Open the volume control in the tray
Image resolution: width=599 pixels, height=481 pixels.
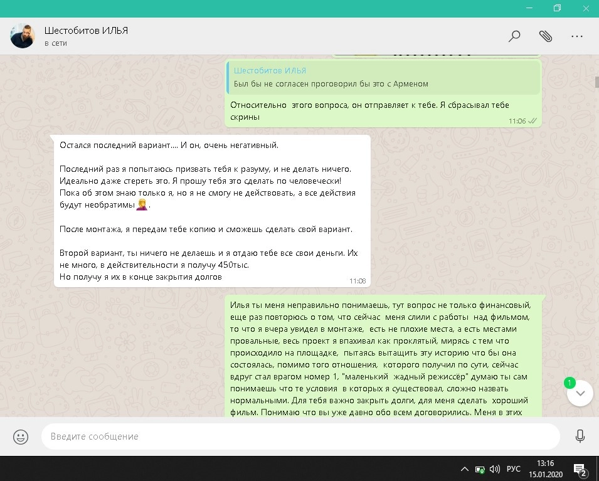click(495, 468)
